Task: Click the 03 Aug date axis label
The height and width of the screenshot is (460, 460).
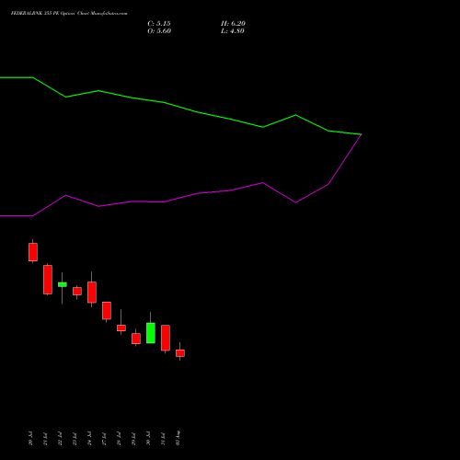Action: 178,438
